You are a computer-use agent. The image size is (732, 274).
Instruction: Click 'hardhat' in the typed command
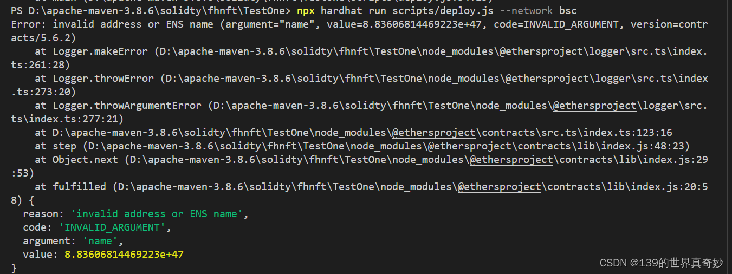pyautogui.click(x=341, y=11)
